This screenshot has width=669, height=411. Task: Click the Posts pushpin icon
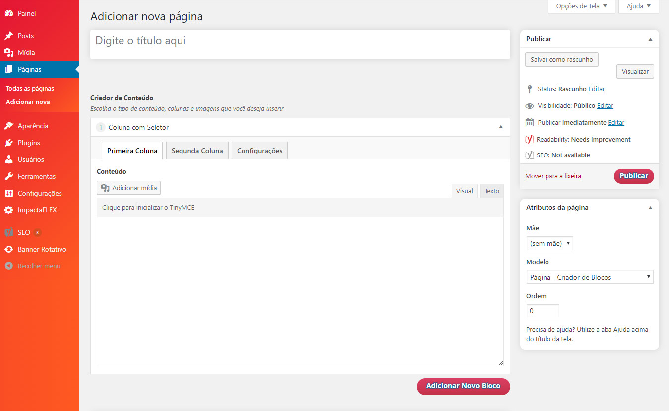9,36
